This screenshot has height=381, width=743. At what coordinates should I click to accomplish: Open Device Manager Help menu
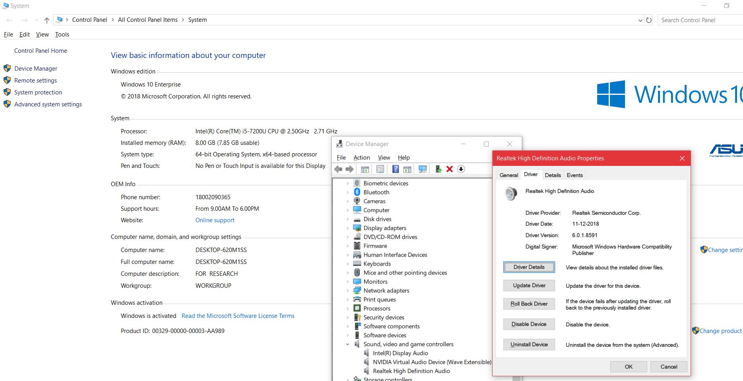tap(404, 158)
